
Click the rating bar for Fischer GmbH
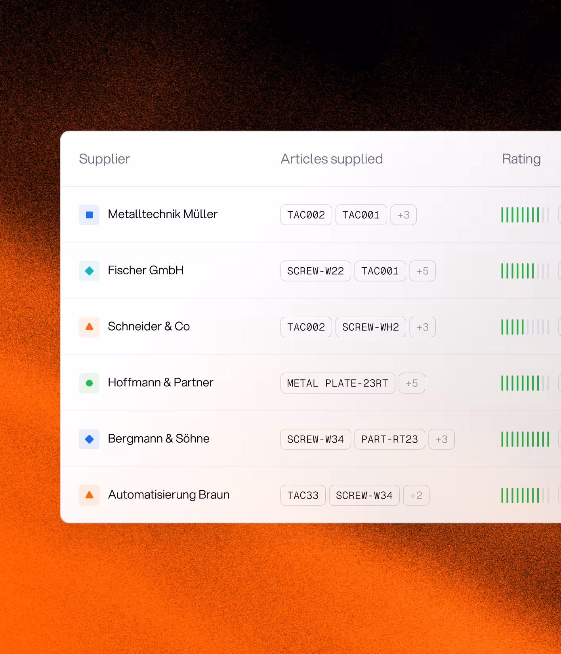pos(525,271)
